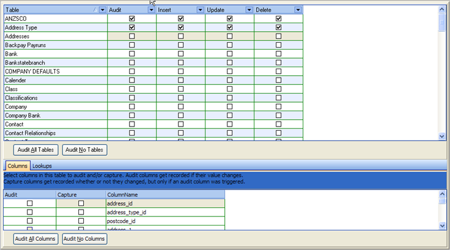
Task: Tick Capture checkbox for address_id column
Action: (81, 203)
